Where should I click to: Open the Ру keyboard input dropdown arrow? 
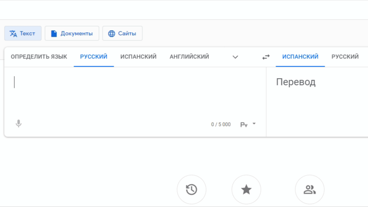pos(254,124)
